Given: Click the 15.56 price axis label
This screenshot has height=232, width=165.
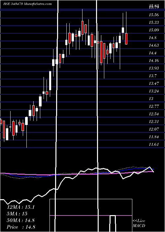Looking at the screenshot, I should (154, 15).
